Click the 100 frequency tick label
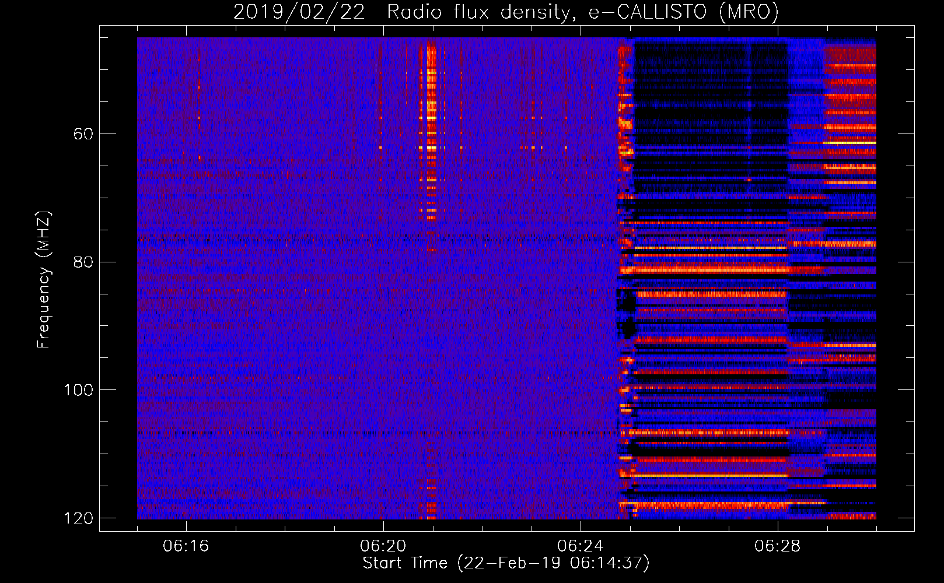The image size is (944, 583). coord(79,390)
